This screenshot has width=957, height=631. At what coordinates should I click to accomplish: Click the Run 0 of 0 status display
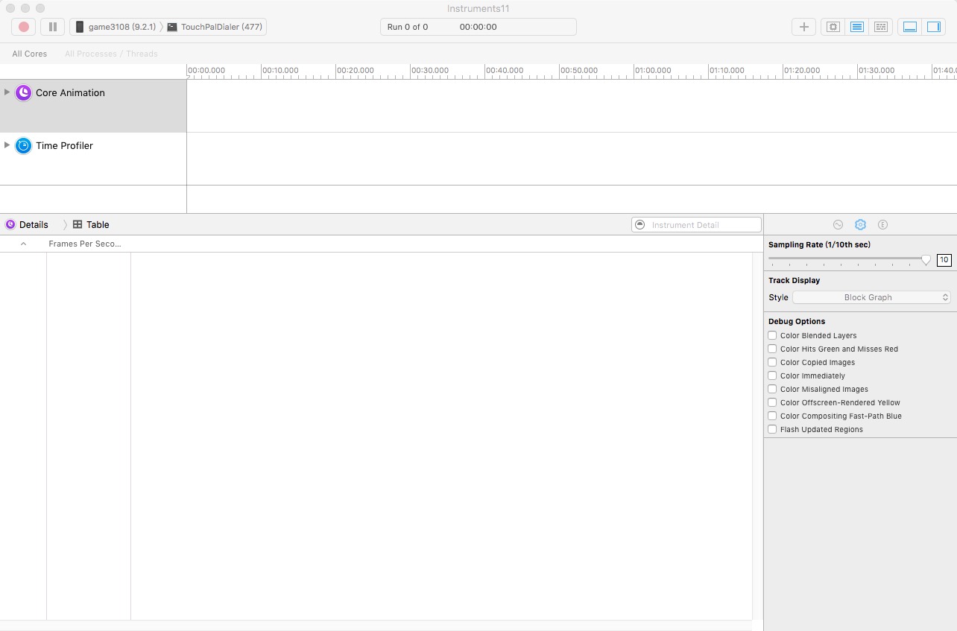click(x=478, y=27)
